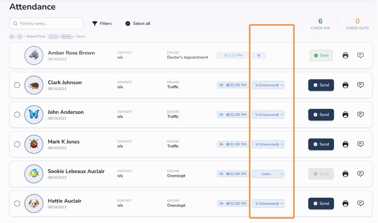Toggle Select all records
Image resolution: width=378 pixels, height=223 pixels.
coord(138,23)
